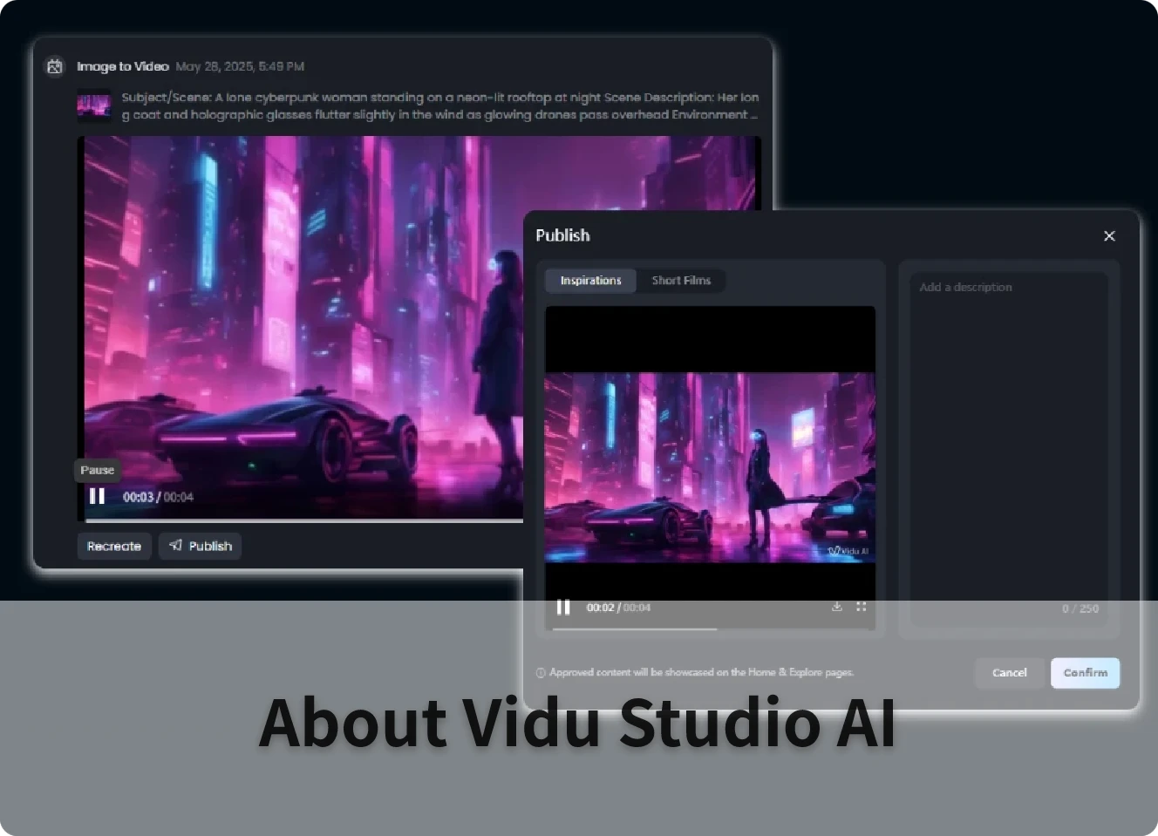Click the Pause tooltip label
1158x836 pixels.
point(97,470)
